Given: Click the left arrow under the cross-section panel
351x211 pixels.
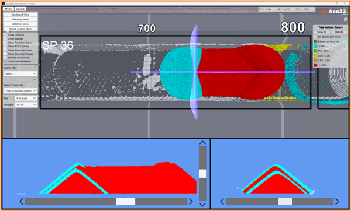Looking at the screenshot, I should pos(222,202).
